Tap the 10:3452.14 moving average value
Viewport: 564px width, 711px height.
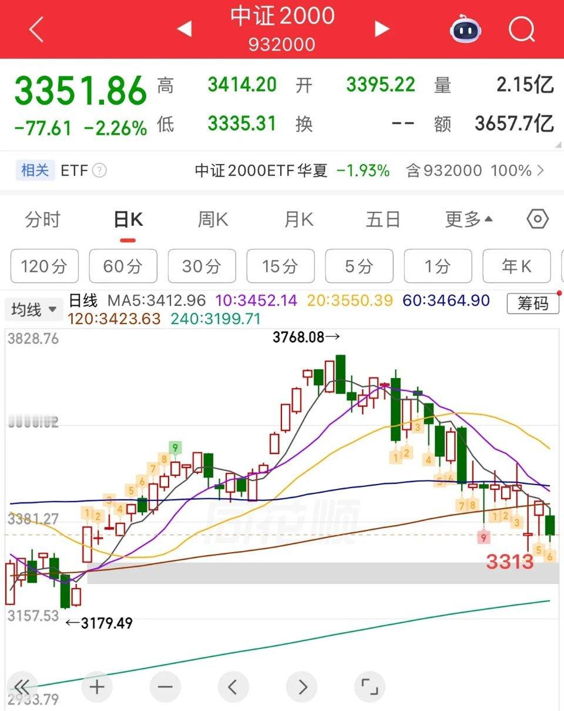point(256,301)
